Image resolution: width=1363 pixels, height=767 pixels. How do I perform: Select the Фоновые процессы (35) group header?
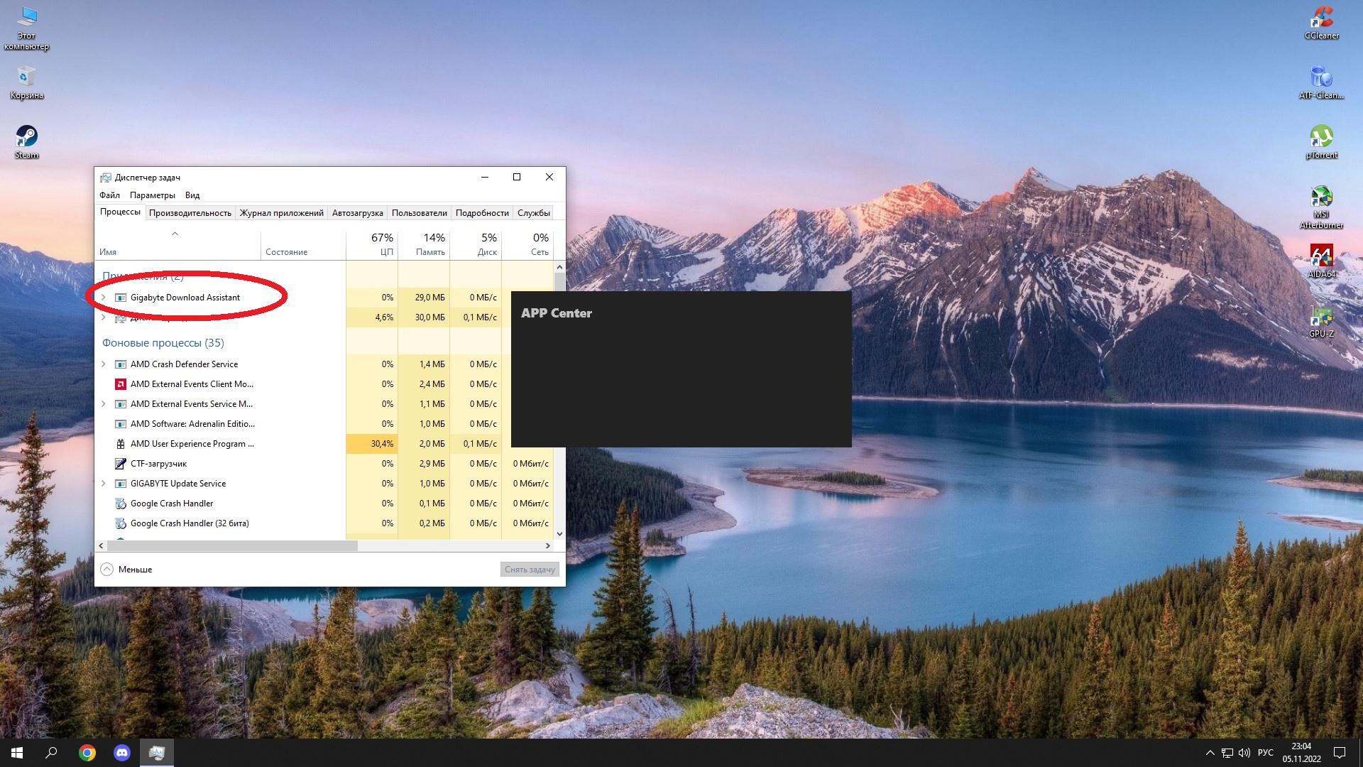(x=163, y=343)
